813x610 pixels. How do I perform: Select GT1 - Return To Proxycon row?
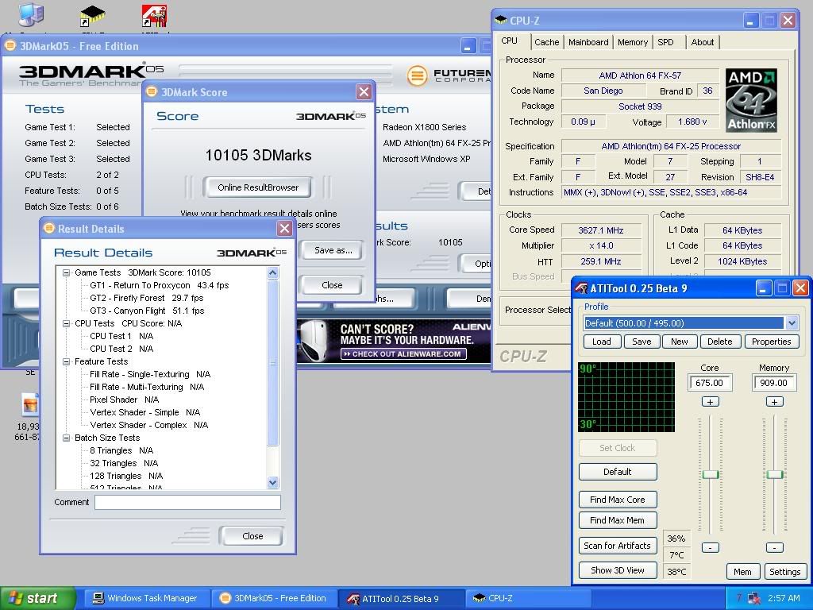[159, 285]
